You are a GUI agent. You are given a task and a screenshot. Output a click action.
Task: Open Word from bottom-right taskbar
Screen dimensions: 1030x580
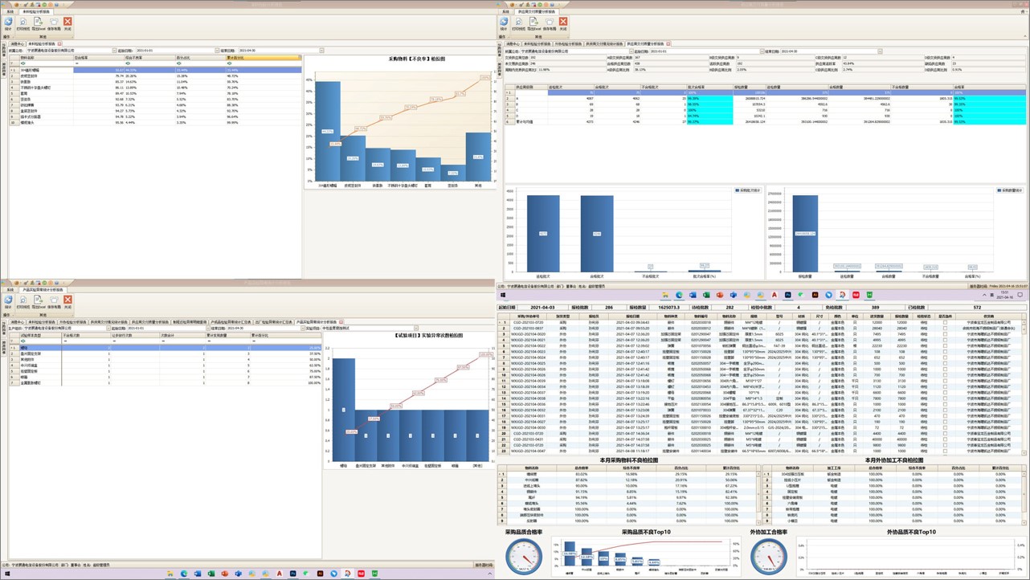[x=693, y=295]
